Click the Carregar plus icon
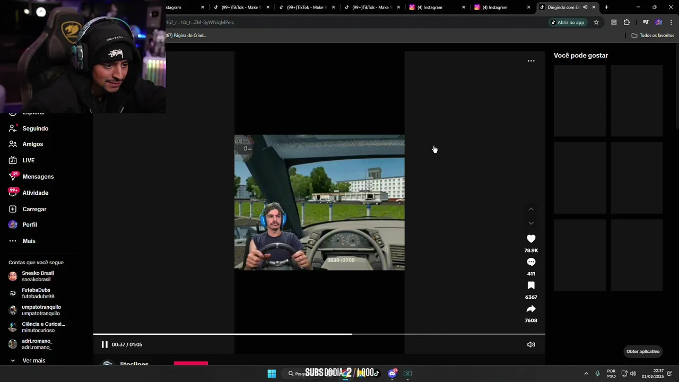Image resolution: width=679 pixels, height=382 pixels. pos(13,209)
